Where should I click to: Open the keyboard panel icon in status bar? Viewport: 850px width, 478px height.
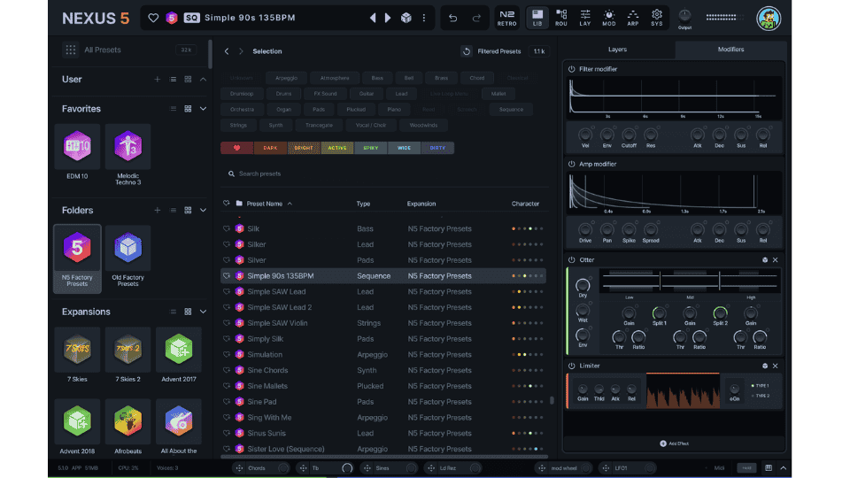coord(769,467)
